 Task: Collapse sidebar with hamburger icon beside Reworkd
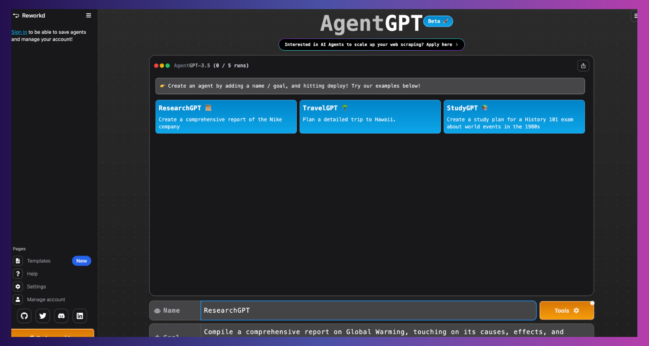(x=89, y=16)
